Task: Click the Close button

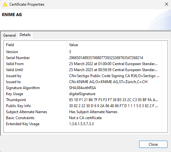Action: coord(153,144)
